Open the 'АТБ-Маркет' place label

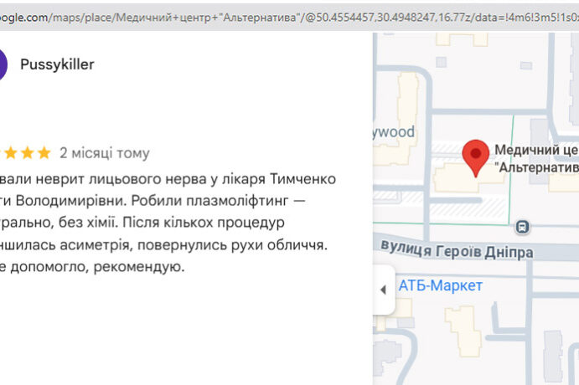[440, 286]
